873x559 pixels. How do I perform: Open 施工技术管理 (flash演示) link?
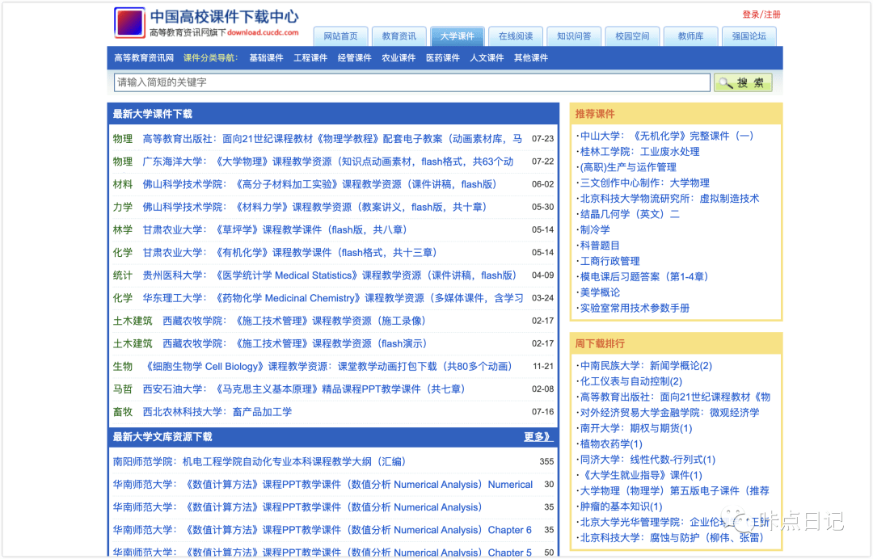tap(294, 344)
